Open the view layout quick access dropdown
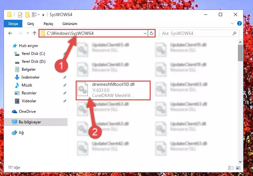The height and width of the screenshot is (176, 253). click(36, 15)
